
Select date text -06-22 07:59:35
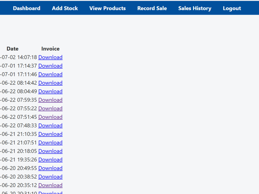click(18, 100)
